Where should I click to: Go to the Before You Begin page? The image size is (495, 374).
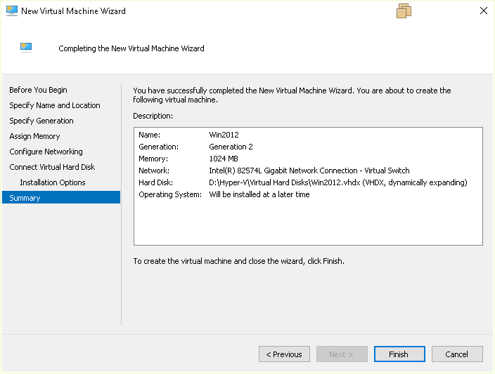[x=38, y=90]
